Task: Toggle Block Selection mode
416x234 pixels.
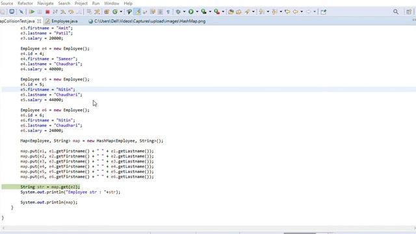Action: (161, 12)
